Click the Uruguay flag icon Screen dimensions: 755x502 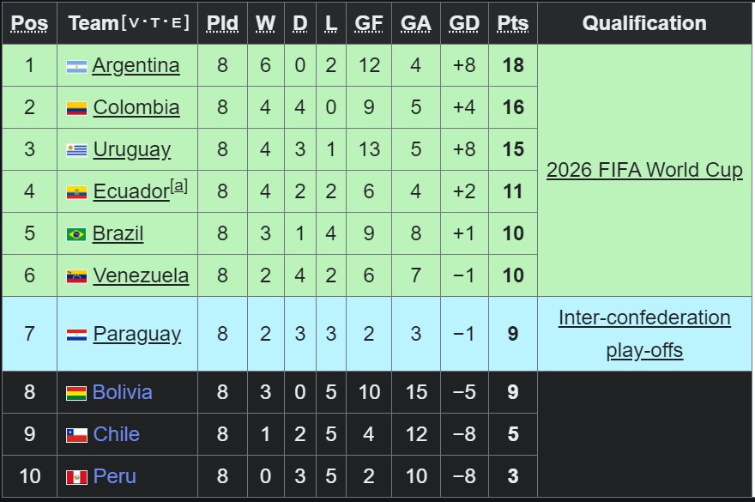[76, 150]
